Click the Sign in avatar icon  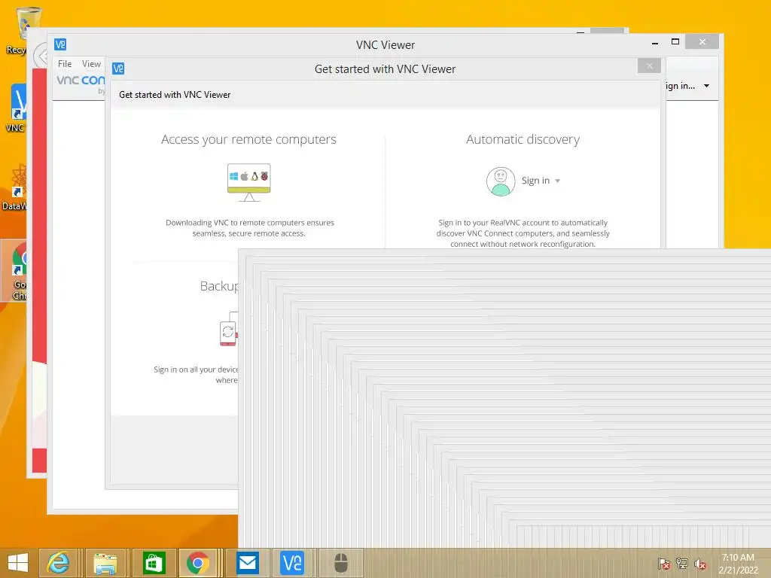501,181
